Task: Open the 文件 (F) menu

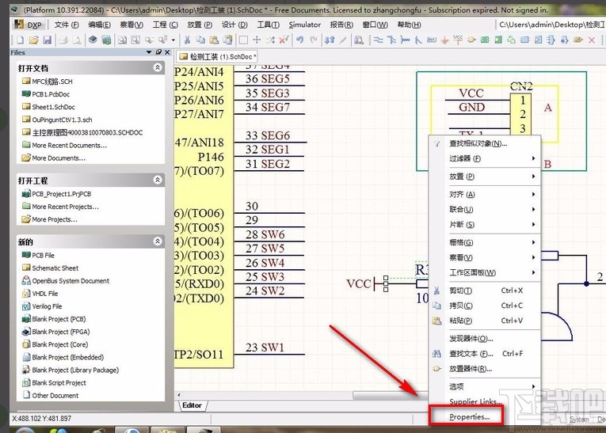Action: point(67,25)
